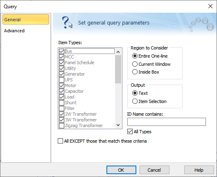Switch to the Advanced page

(x=14, y=31)
